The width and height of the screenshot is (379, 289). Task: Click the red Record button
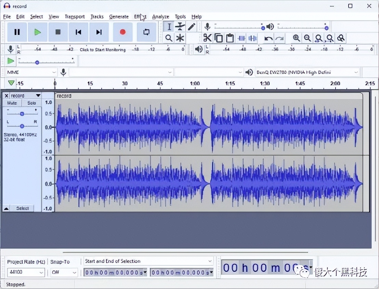pos(122,32)
